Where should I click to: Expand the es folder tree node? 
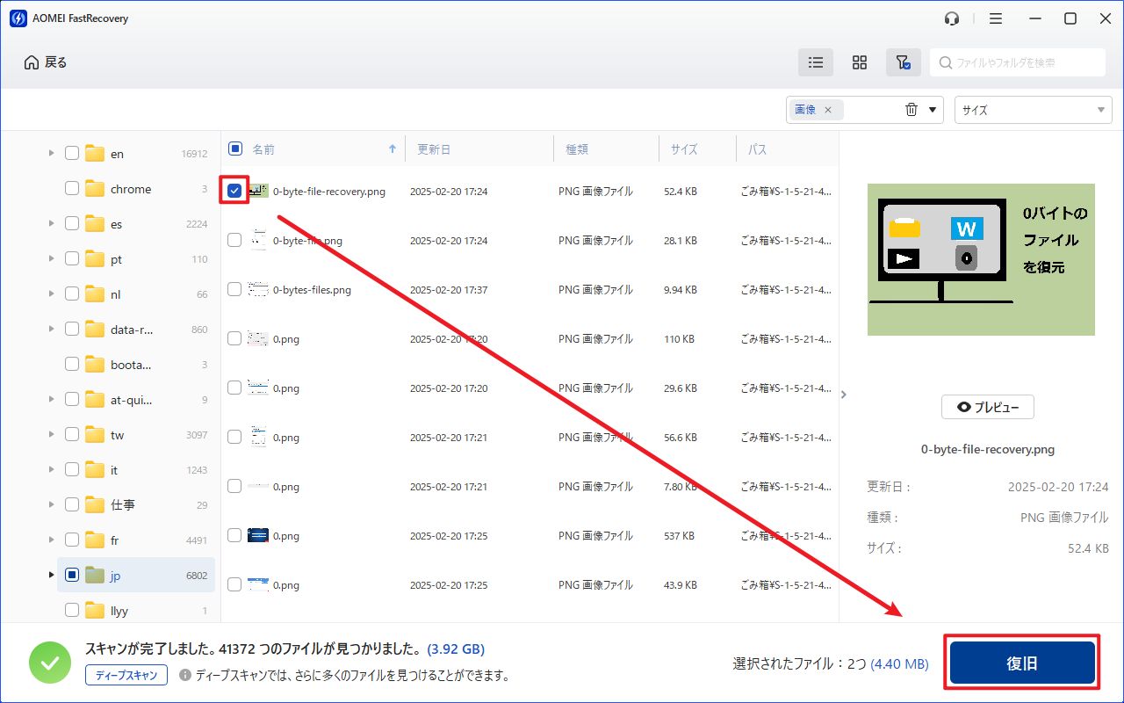tap(52, 224)
